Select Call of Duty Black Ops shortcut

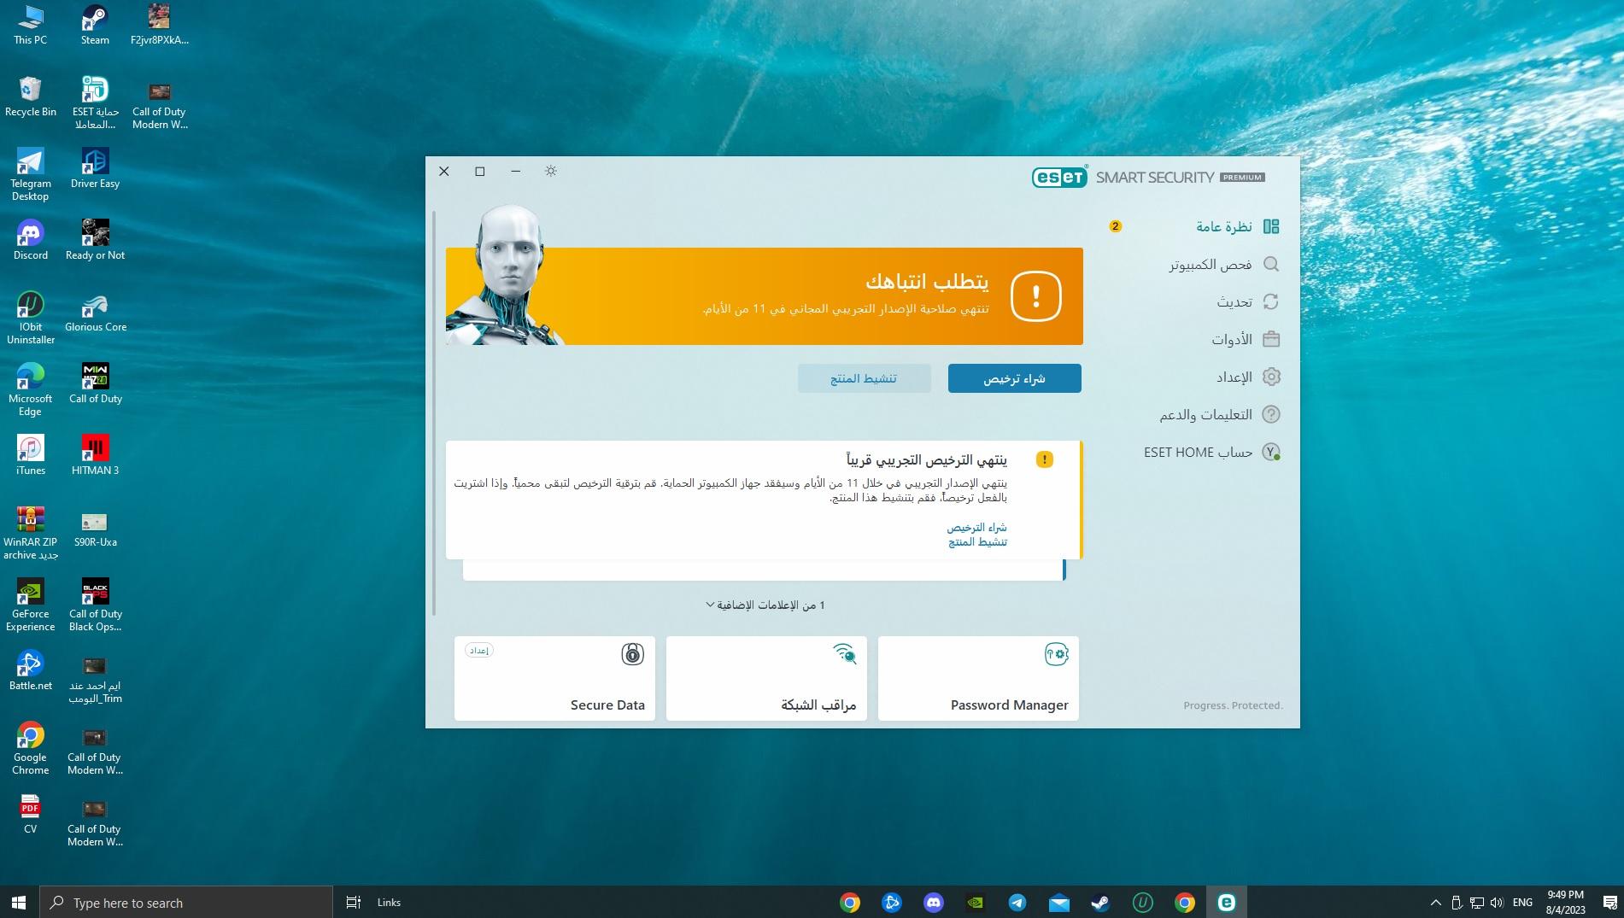pyautogui.click(x=95, y=605)
